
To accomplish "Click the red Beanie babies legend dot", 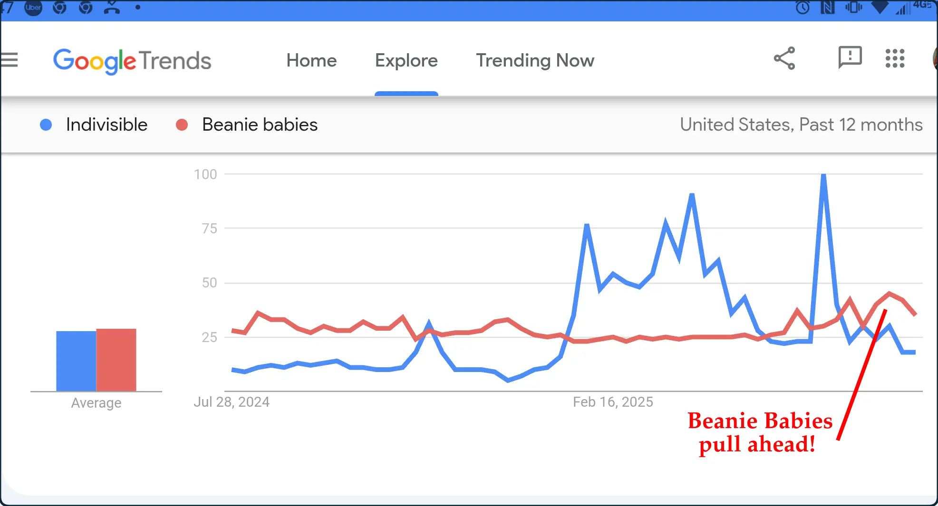I will click(182, 124).
